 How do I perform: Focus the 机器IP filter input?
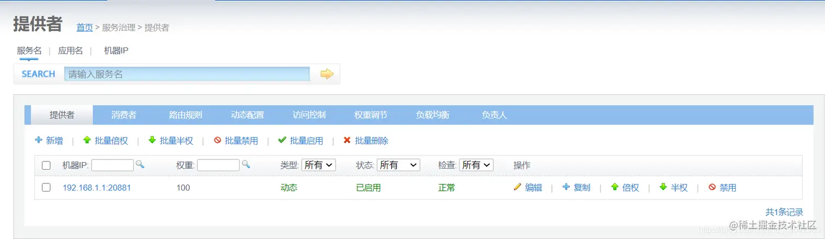pos(112,165)
